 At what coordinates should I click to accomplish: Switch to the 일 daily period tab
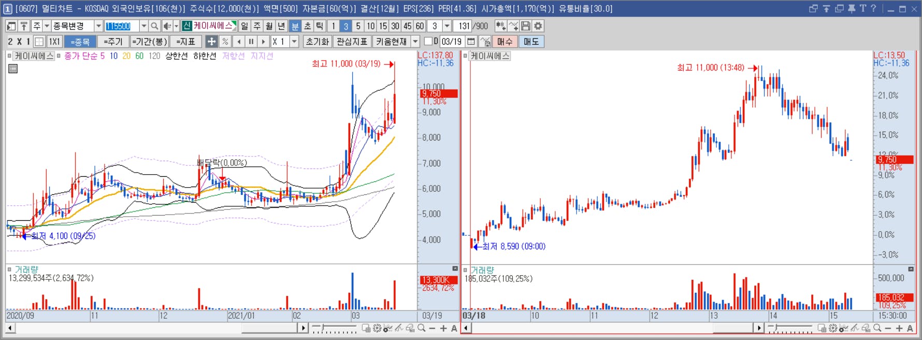coord(244,26)
